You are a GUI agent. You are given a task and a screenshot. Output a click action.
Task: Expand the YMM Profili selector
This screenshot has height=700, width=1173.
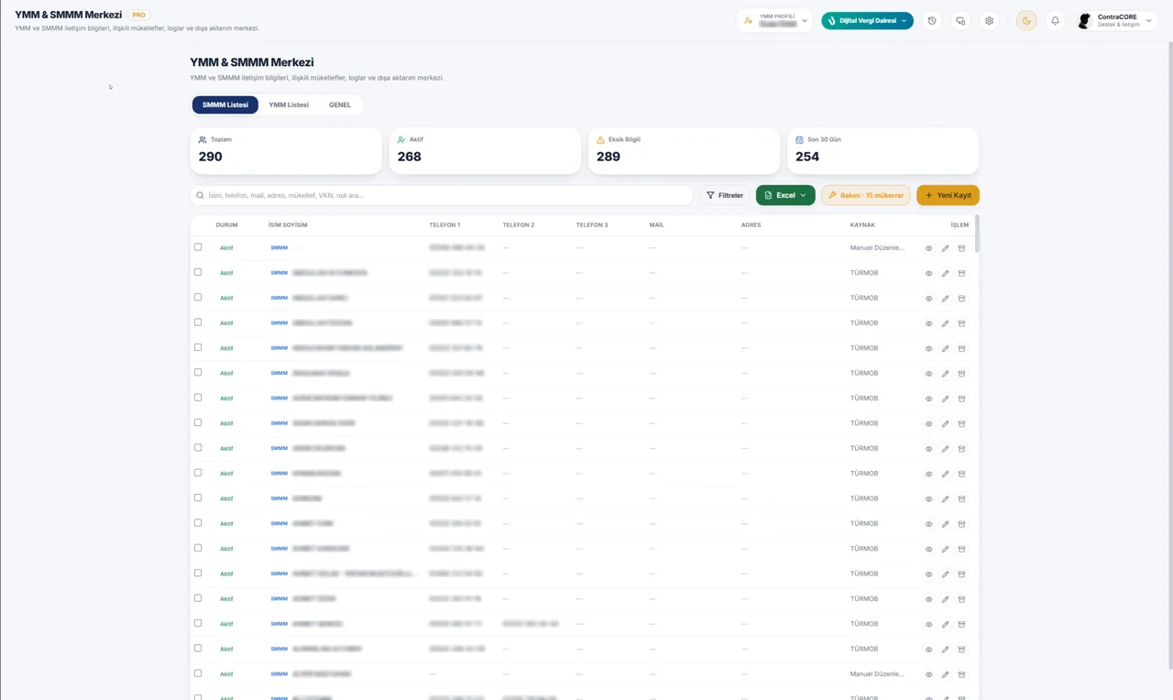[x=775, y=20]
